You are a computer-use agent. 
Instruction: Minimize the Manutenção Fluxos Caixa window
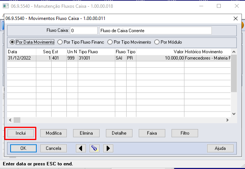click(201, 6)
